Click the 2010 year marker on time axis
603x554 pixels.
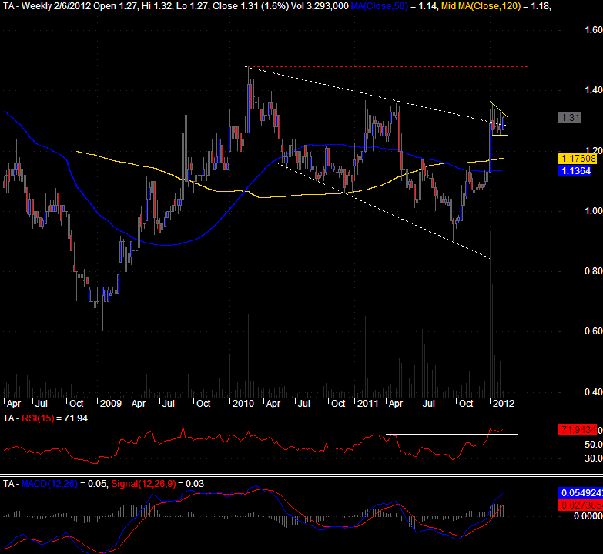pos(243,404)
